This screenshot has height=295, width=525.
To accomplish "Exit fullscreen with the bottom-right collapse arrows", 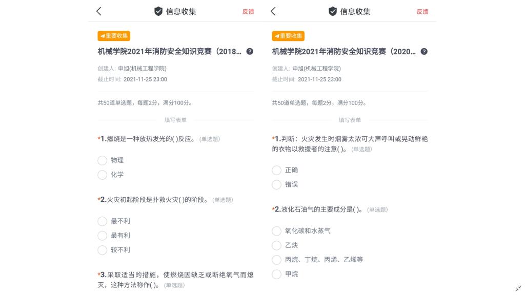I will tap(518, 288).
